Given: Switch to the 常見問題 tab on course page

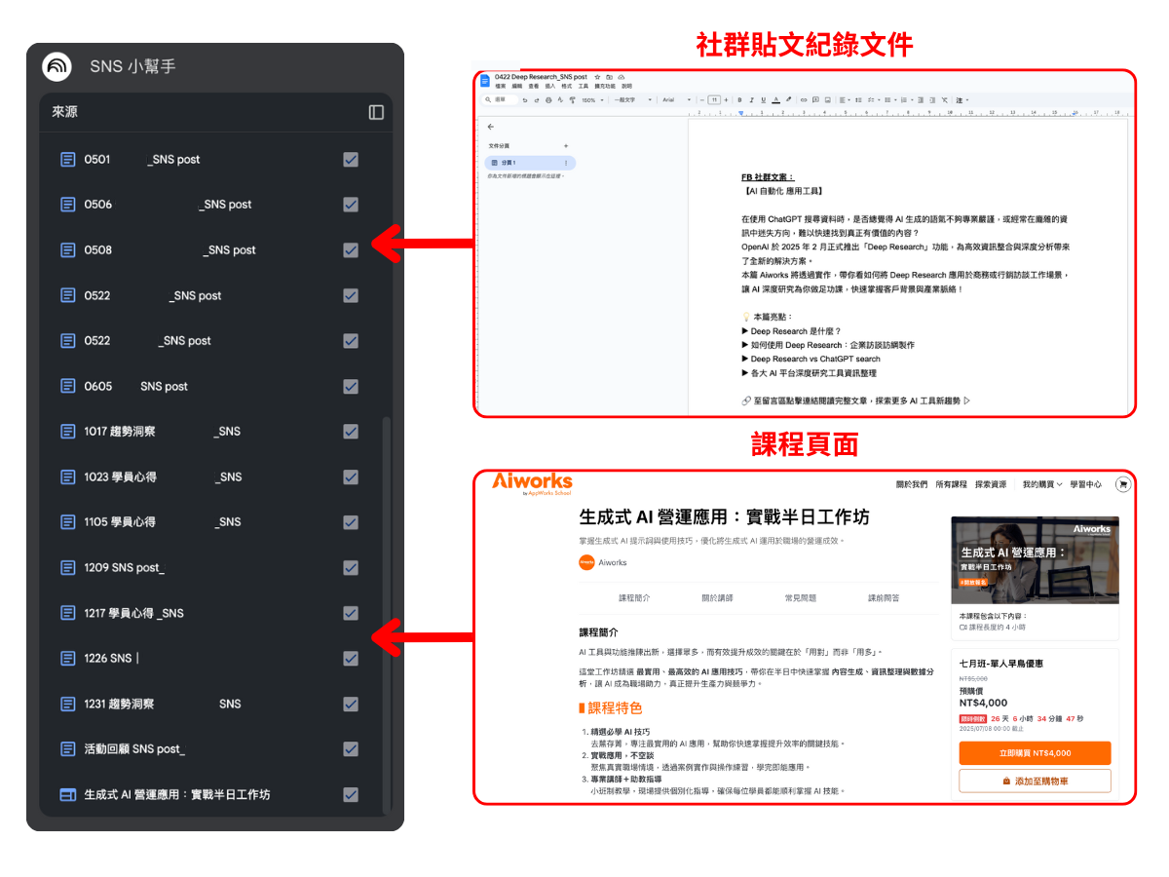Looking at the screenshot, I should pos(800,598).
